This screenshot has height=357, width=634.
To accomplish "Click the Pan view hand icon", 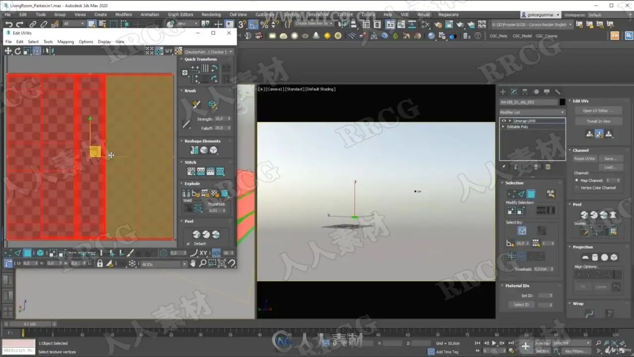I will 193,263.
